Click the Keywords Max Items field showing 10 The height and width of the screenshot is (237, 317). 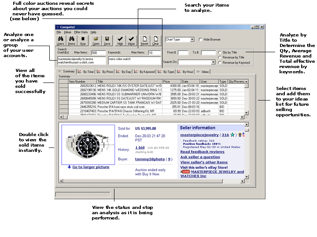click(155, 53)
